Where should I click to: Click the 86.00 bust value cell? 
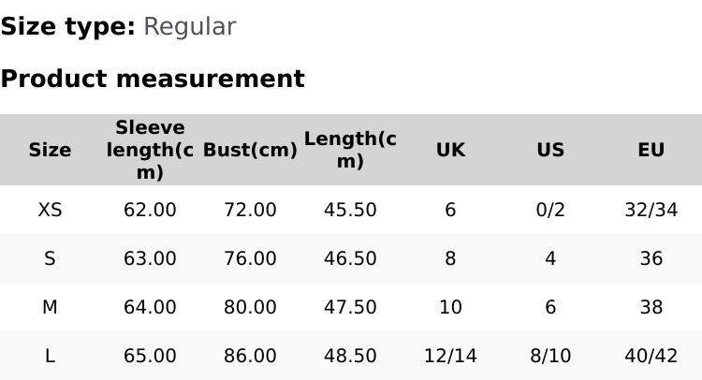(250, 356)
